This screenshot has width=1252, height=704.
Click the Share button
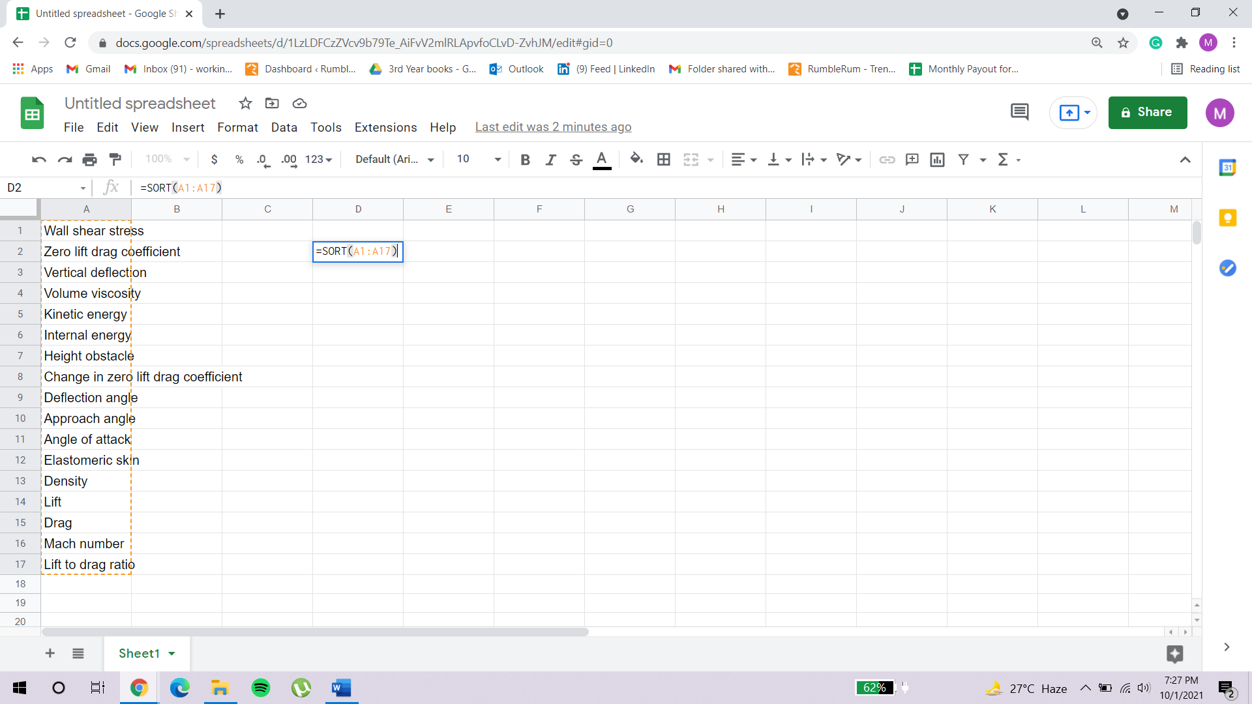click(x=1147, y=112)
